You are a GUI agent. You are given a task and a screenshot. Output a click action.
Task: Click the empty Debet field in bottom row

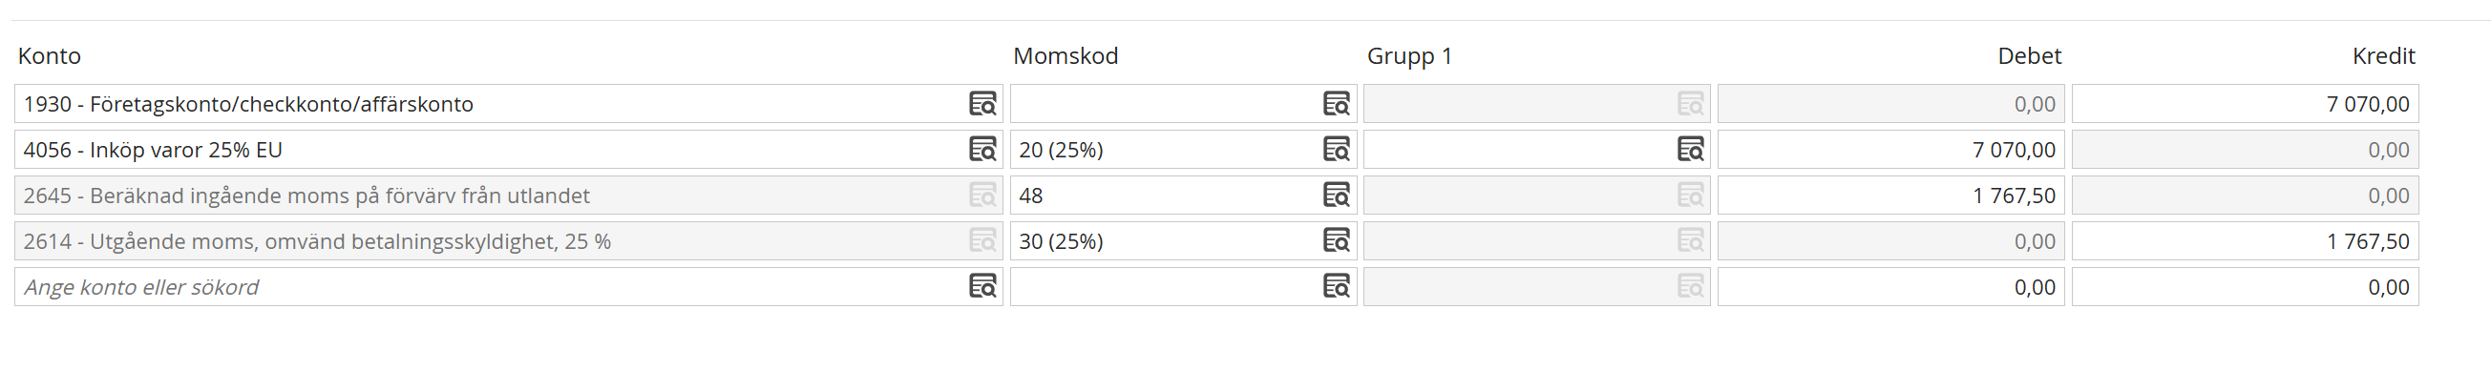click(x=1891, y=287)
